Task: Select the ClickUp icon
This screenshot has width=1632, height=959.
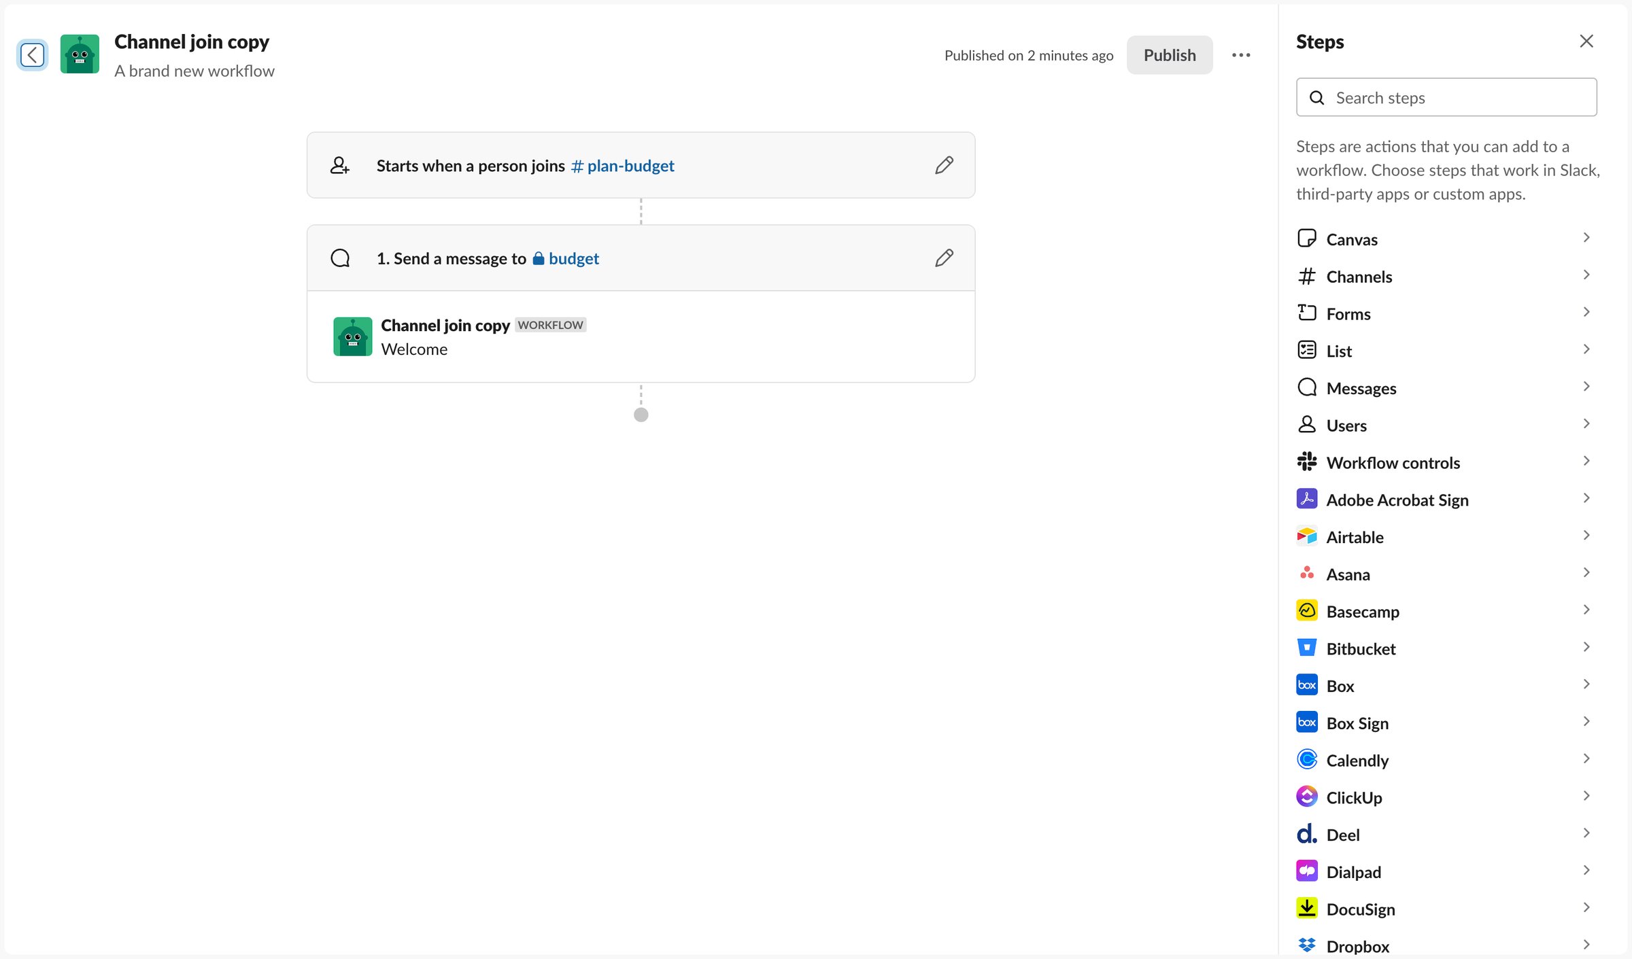Action: pos(1307,797)
